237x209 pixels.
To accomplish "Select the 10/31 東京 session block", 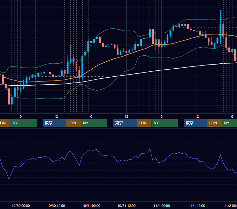I will 125,123.
